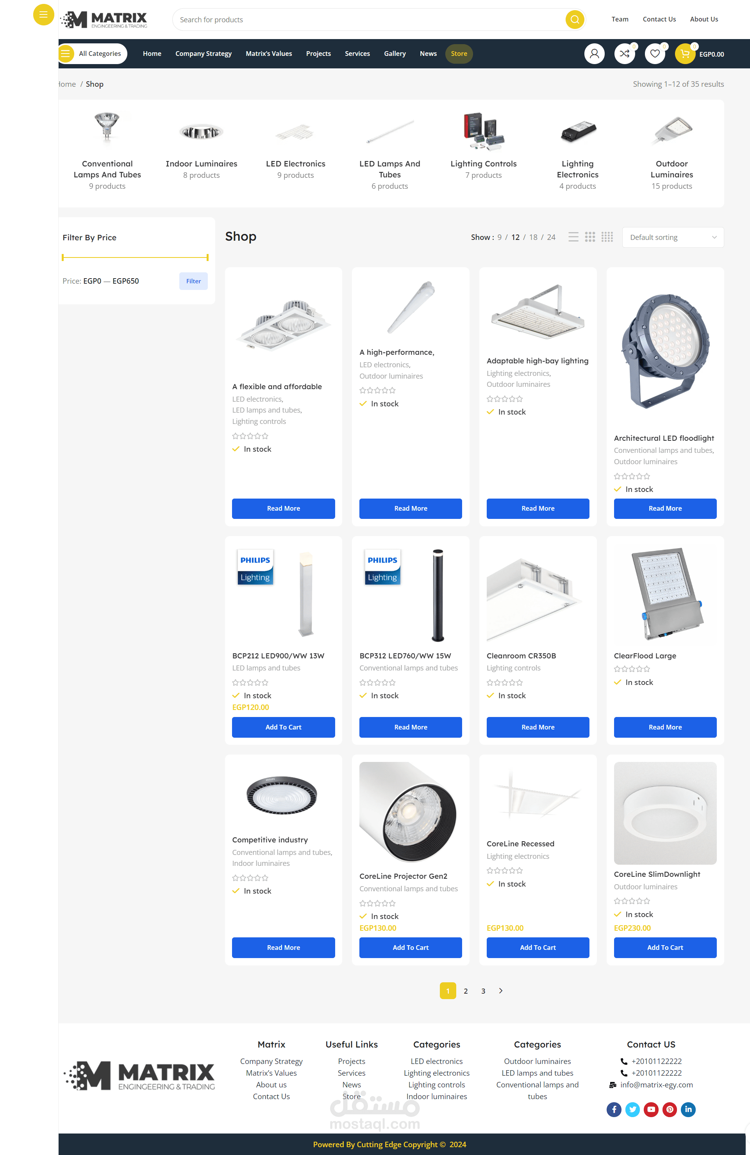Open the user account icon
This screenshot has height=1155, width=750.
pos(594,54)
